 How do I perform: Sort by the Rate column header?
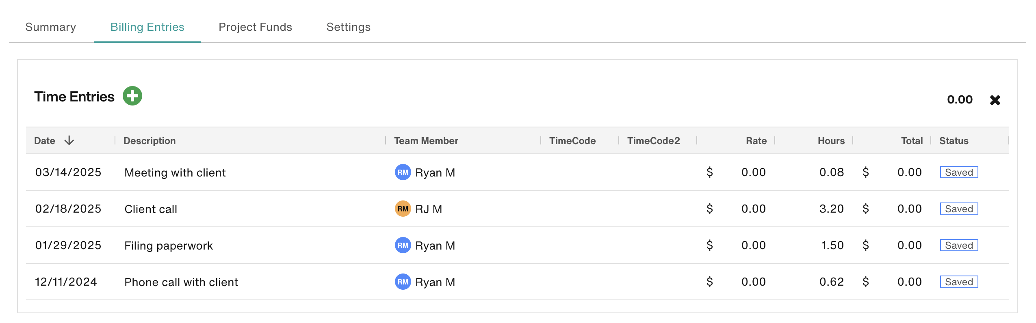pyautogui.click(x=756, y=140)
